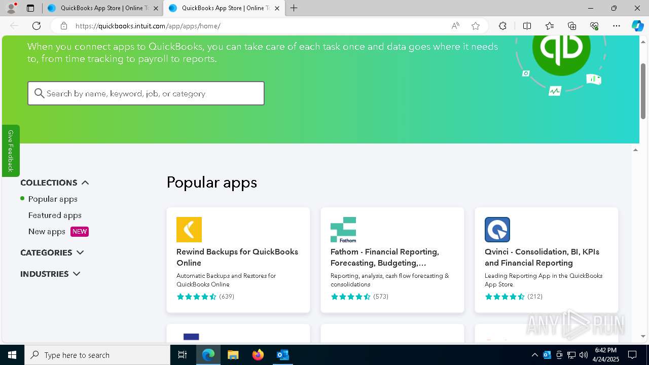Expand the INDUSTRIES section
This screenshot has height=365, width=649.
pos(50,274)
